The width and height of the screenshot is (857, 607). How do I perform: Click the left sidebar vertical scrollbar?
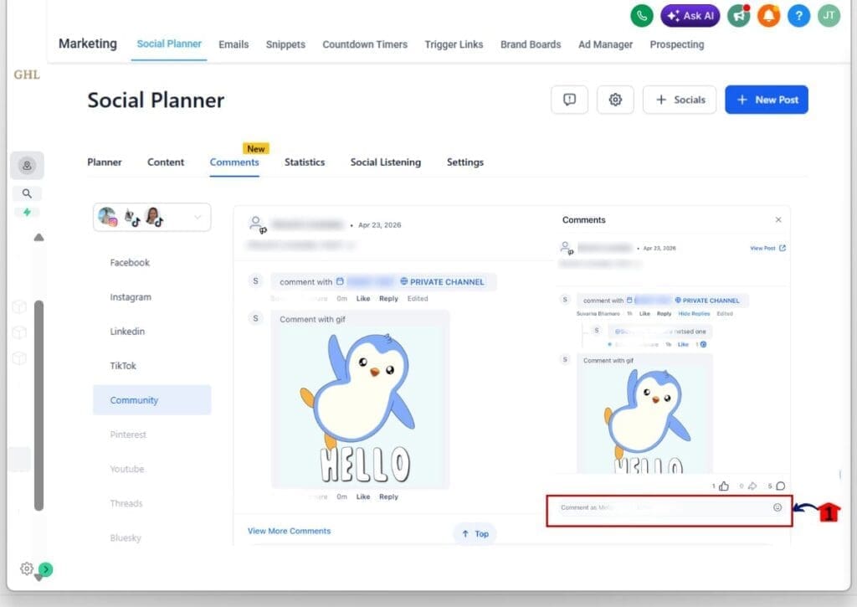click(38, 402)
